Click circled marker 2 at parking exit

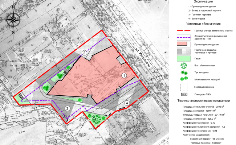pyautogui.click(x=84, y=53)
